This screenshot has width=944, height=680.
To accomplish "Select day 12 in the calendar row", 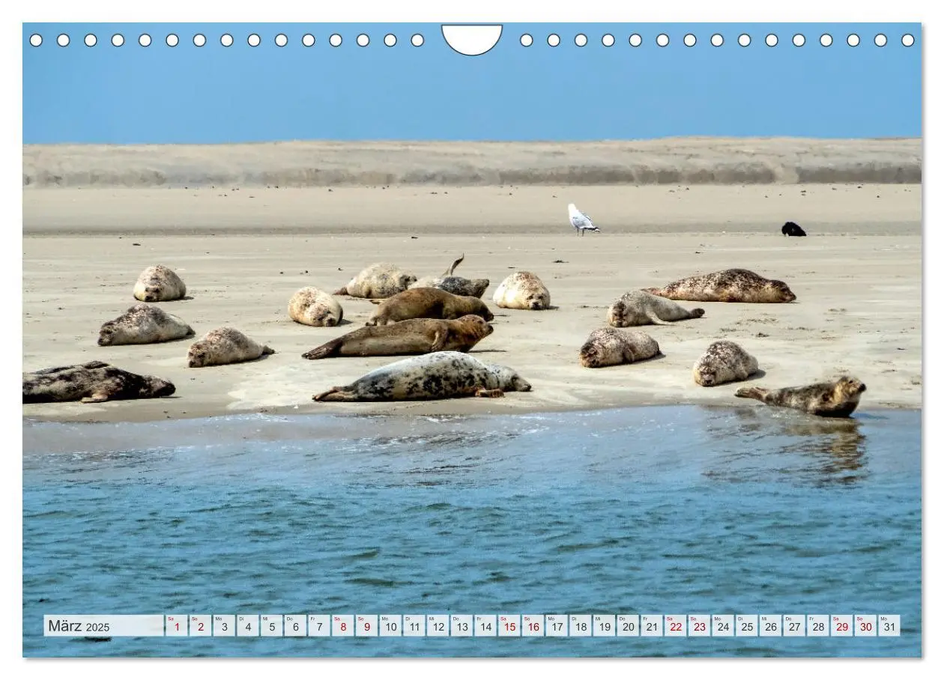I will coord(438,626).
